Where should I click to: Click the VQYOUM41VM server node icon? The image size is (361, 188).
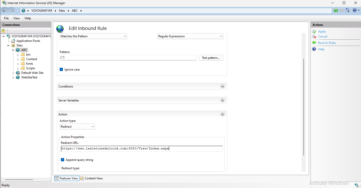(8, 36)
